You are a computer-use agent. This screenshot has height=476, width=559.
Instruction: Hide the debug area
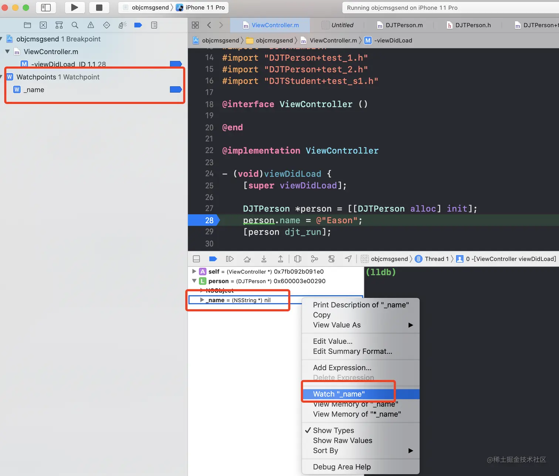pyautogui.click(x=197, y=259)
